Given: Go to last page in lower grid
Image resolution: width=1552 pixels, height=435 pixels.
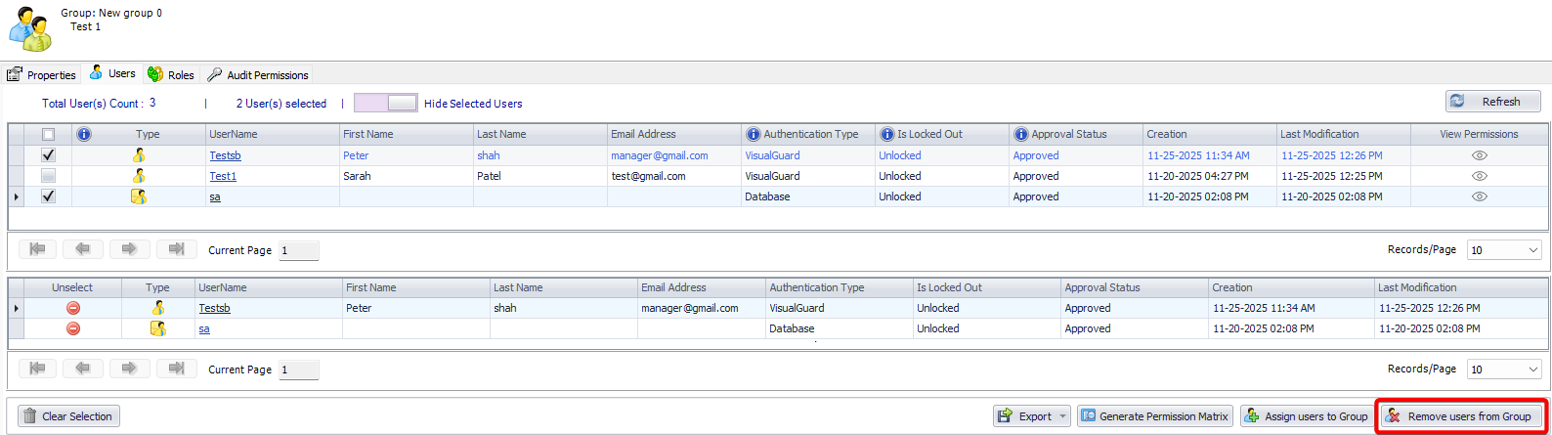Looking at the screenshot, I should click(x=176, y=369).
